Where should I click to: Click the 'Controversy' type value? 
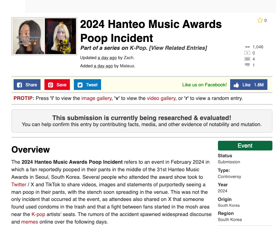pyautogui.click(x=229, y=177)
